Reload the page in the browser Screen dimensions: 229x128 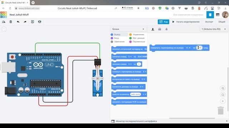point(10,8)
